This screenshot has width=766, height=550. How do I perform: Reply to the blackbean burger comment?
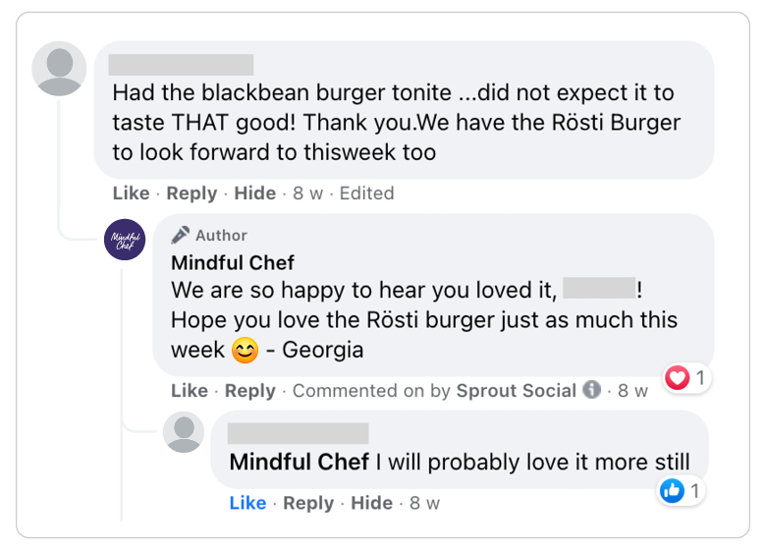click(x=191, y=192)
